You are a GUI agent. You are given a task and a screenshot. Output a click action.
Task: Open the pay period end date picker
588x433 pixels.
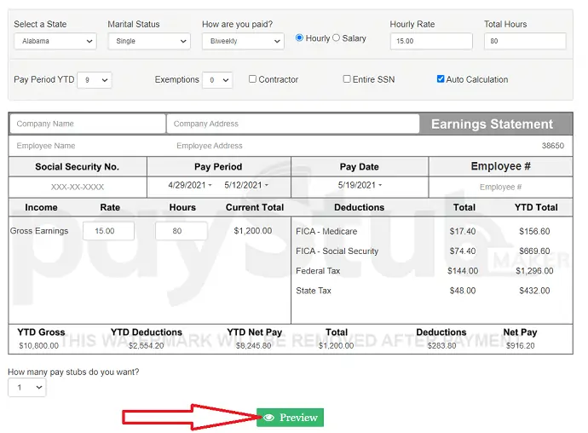[246, 185]
